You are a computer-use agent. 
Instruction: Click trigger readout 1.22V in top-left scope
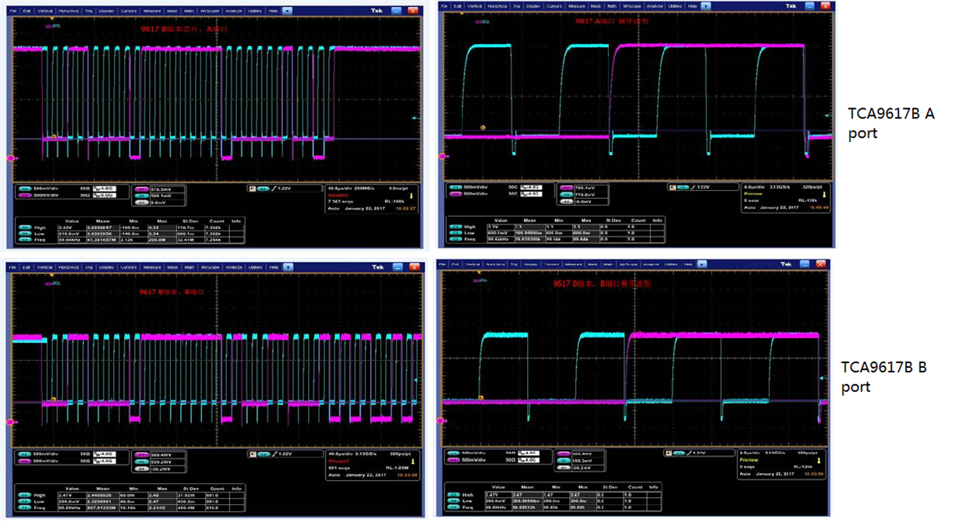coord(284,189)
